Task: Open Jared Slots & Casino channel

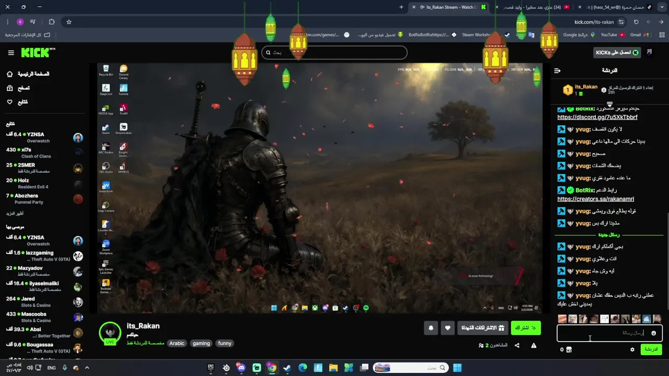Action: pos(44,302)
